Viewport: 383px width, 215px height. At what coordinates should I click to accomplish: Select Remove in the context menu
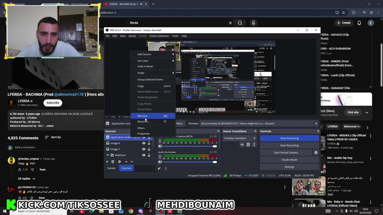tap(153, 116)
